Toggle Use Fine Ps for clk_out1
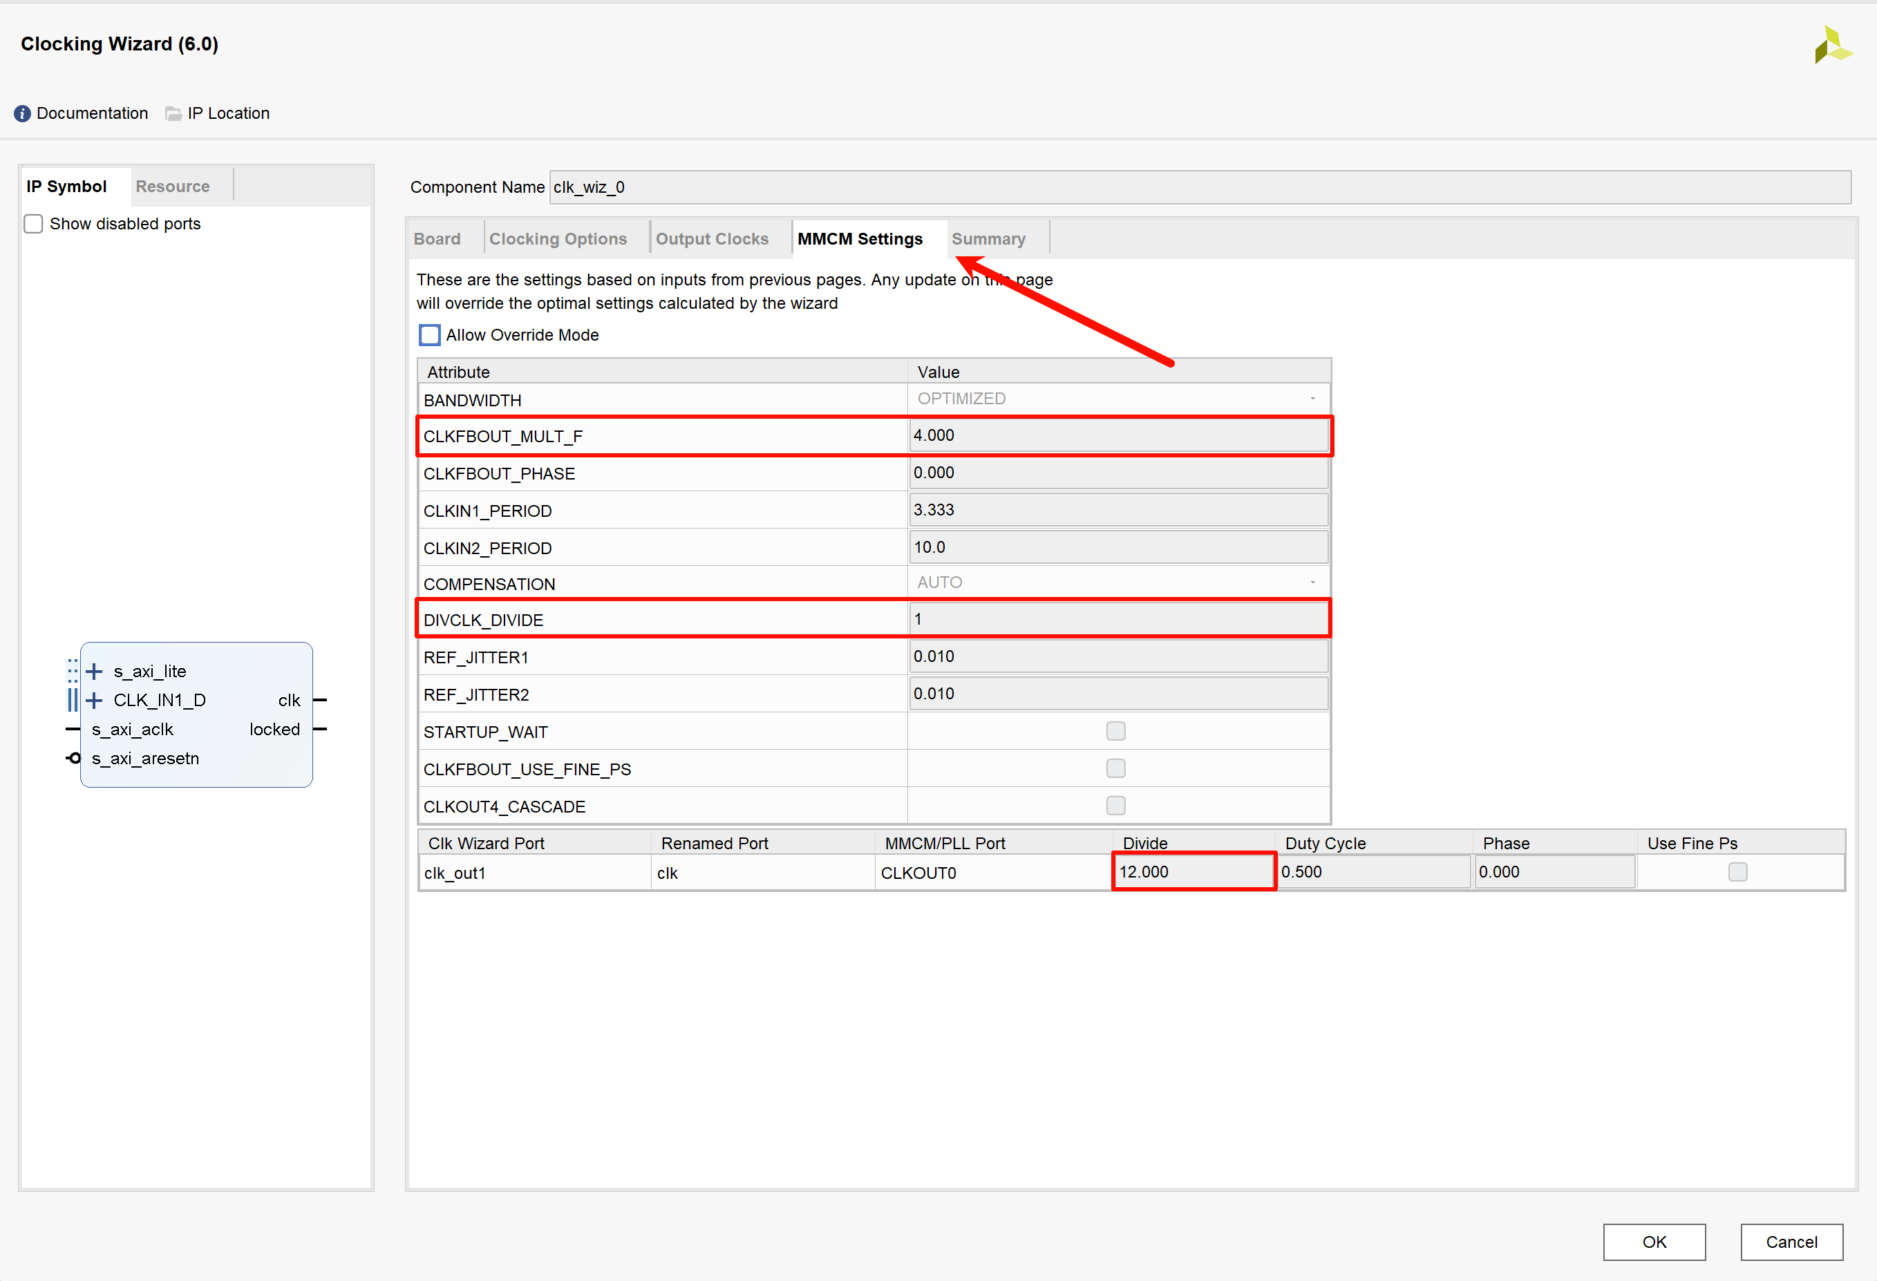This screenshot has width=1877, height=1281. 1737,872
